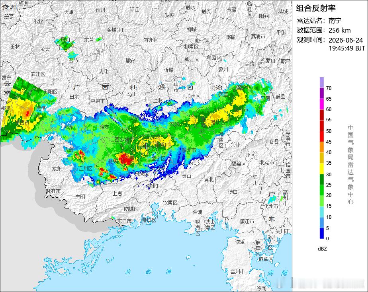Click the 金秀 map label
Viewport: 368px width, 292px height.
coord(249,64)
